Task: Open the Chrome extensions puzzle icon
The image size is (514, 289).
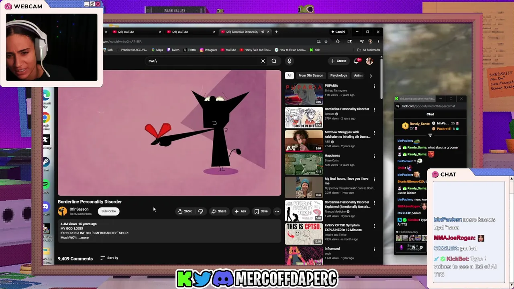Action: [337, 41]
